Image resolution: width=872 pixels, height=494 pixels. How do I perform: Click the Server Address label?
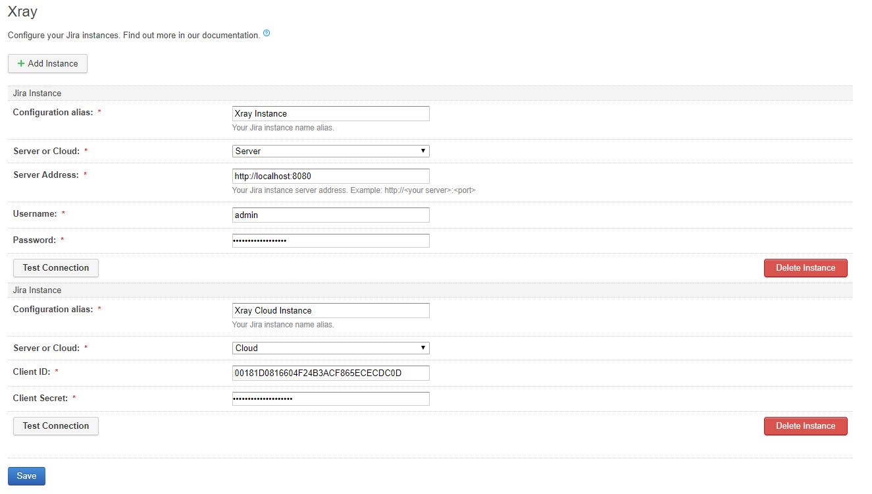click(46, 175)
